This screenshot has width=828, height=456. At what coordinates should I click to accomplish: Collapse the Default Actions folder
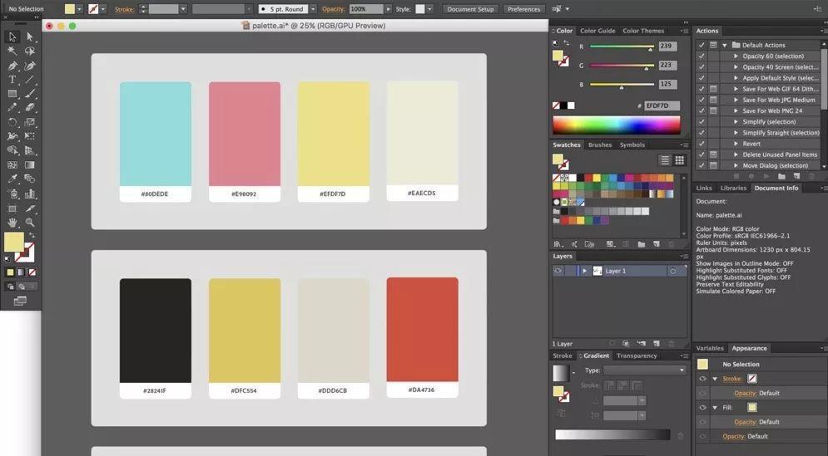pyautogui.click(x=725, y=45)
